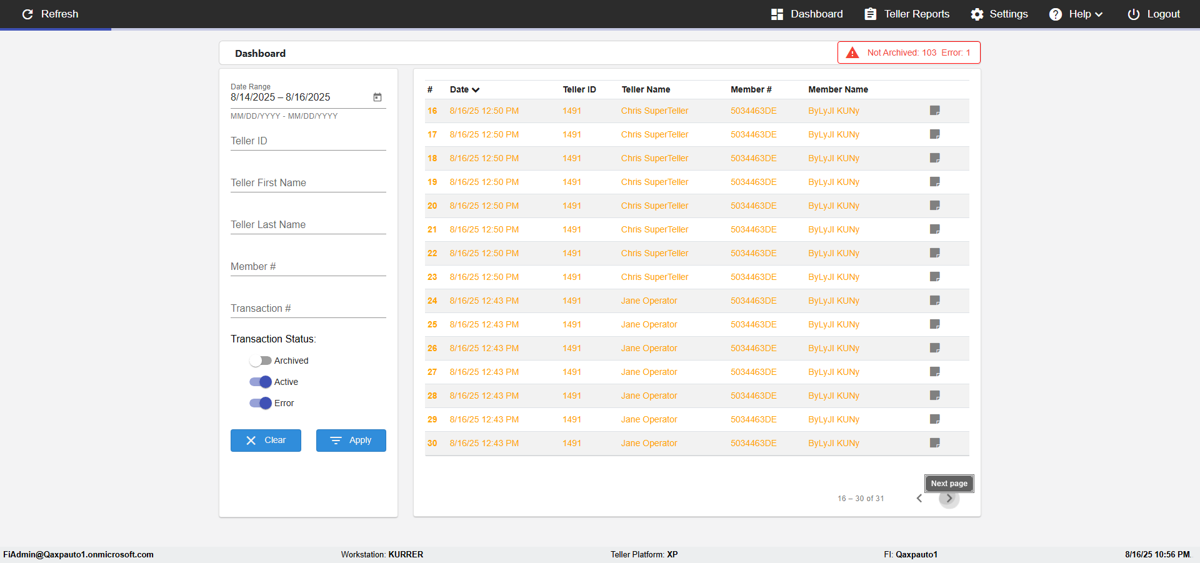Click the Member # column header
The width and height of the screenshot is (1200, 563).
point(751,89)
